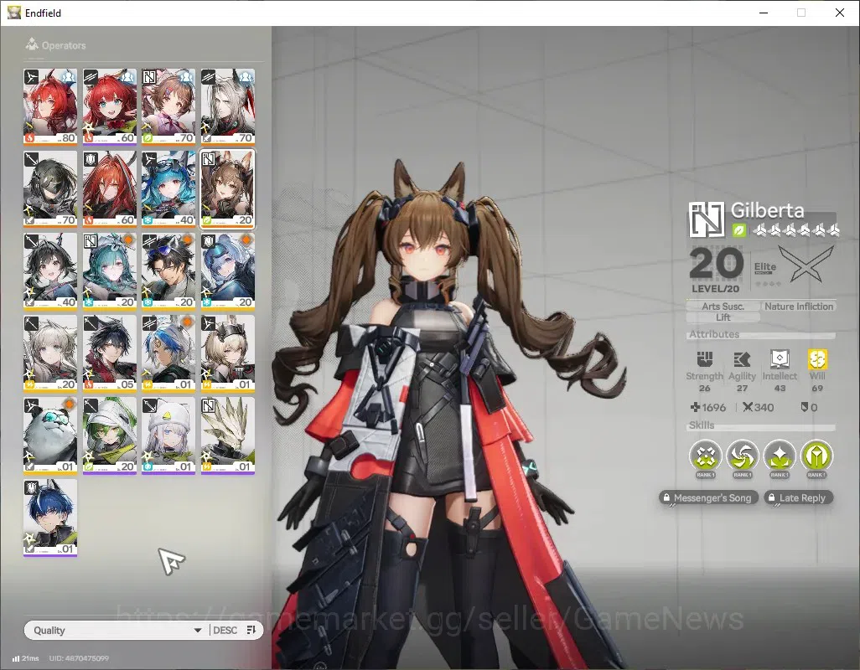The height and width of the screenshot is (670, 860).
Task: Select the pale blue-haired level 20 operator with shield icon
Action: 228,271
